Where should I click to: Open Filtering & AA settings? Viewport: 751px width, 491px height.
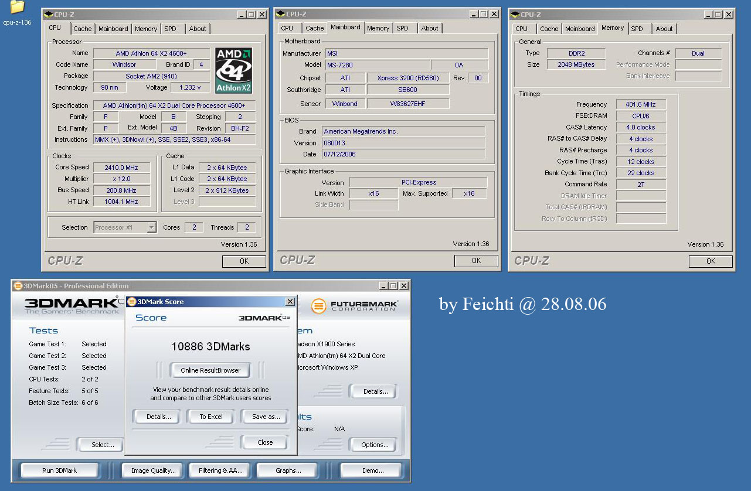pos(220,470)
